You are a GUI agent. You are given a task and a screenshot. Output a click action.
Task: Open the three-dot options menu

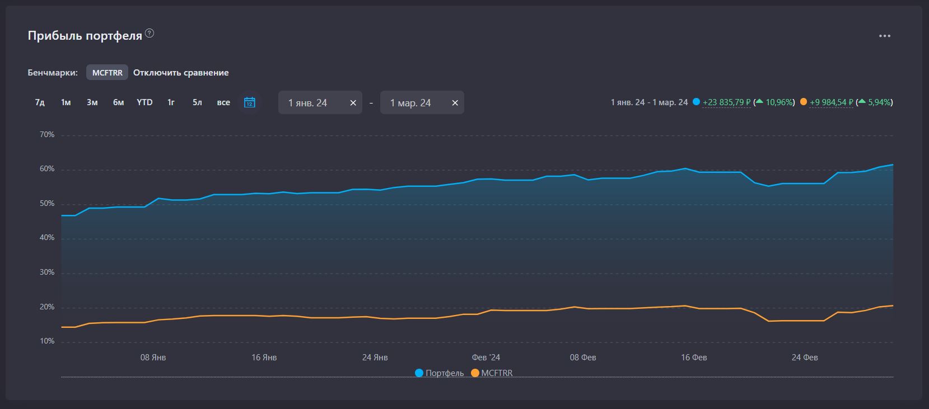(x=885, y=36)
